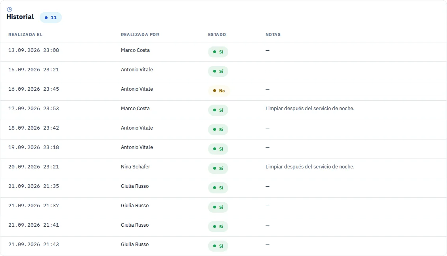Click the Sí badge in the 21:43 row
Viewport: 447px width, 256px height.
pos(218,246)
